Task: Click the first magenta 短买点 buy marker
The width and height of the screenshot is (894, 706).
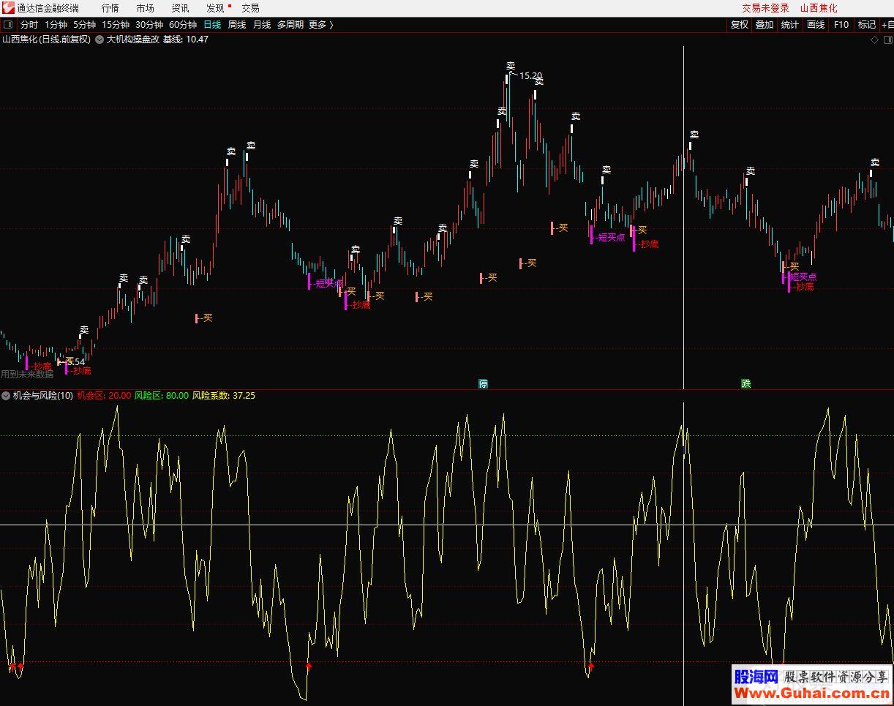Action: click(326, 283)
